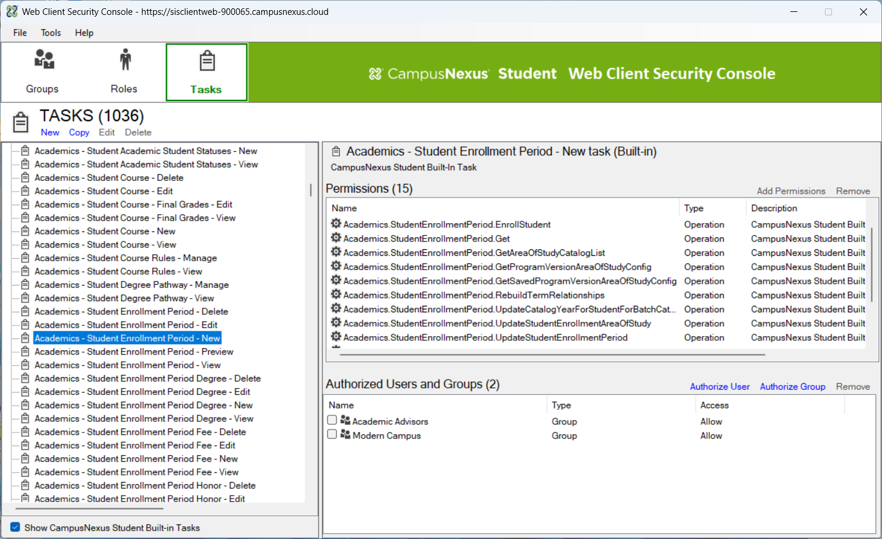Select Academics - Student Enrollment Period Fee - View
This screenshot has width=882, height=539.
click(x=137, y=472)
